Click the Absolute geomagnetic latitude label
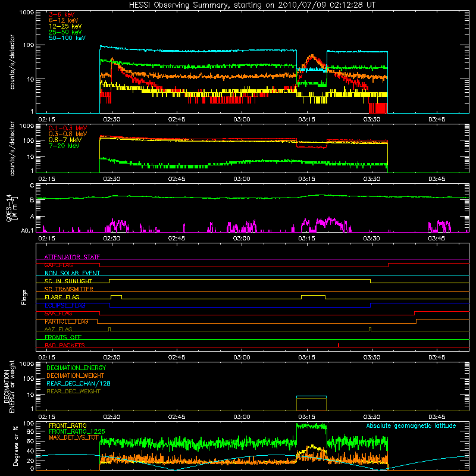This screenshot has width=476, height=476. [411, 425]
